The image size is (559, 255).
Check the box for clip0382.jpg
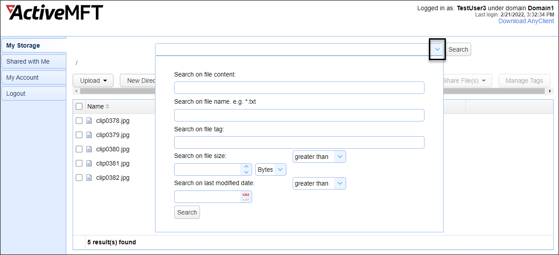(79, 178)
